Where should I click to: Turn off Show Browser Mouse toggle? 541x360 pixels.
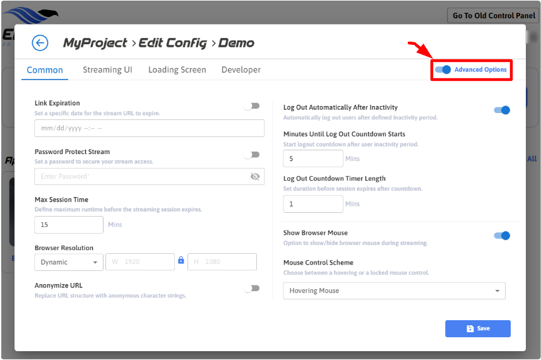click(502, 236)
